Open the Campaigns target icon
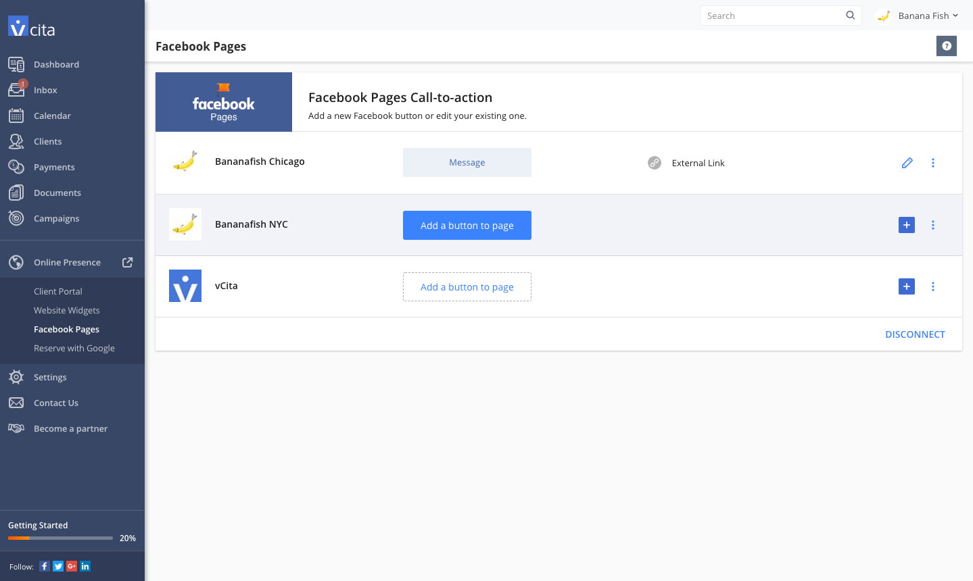Screen dimensions: 973x581 [16, 218]
